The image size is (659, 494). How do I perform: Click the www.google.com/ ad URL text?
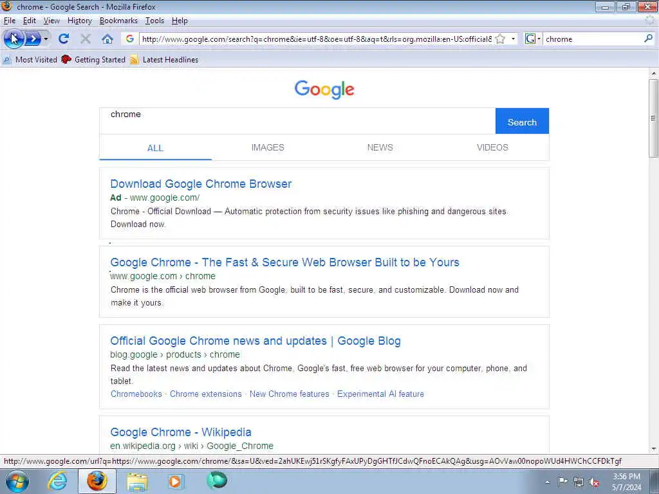pos(164,198)
